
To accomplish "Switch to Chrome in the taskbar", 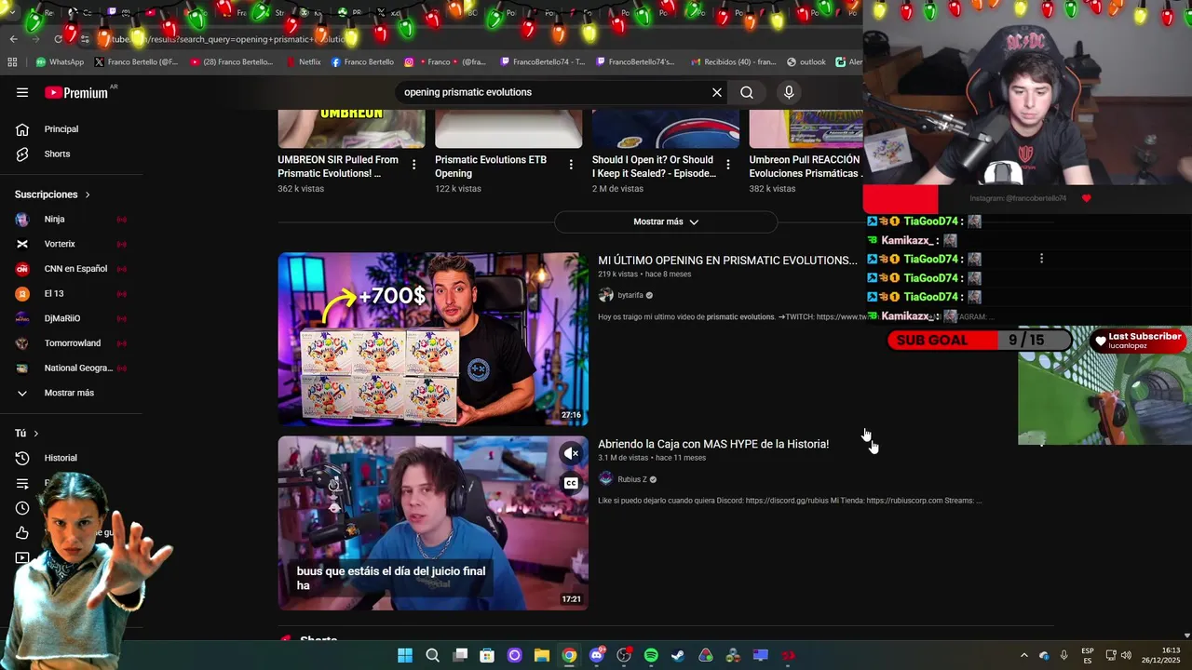I will pyautogui.click(x=569, y=655).
